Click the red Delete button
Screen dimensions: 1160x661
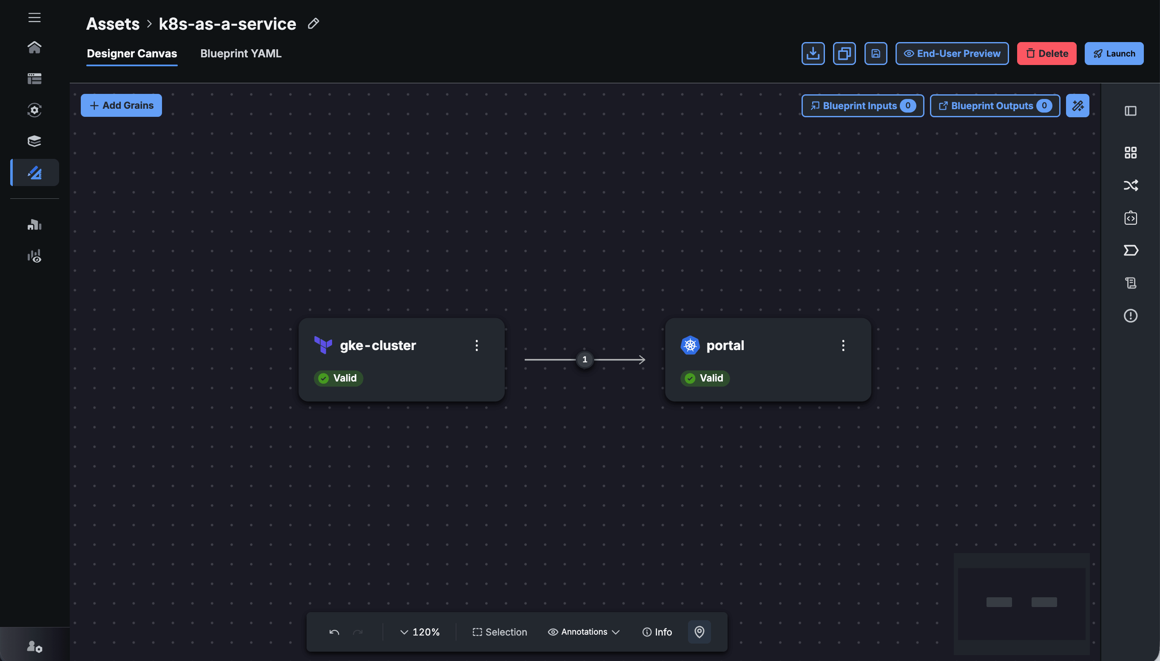click(x=1046, y=54)
